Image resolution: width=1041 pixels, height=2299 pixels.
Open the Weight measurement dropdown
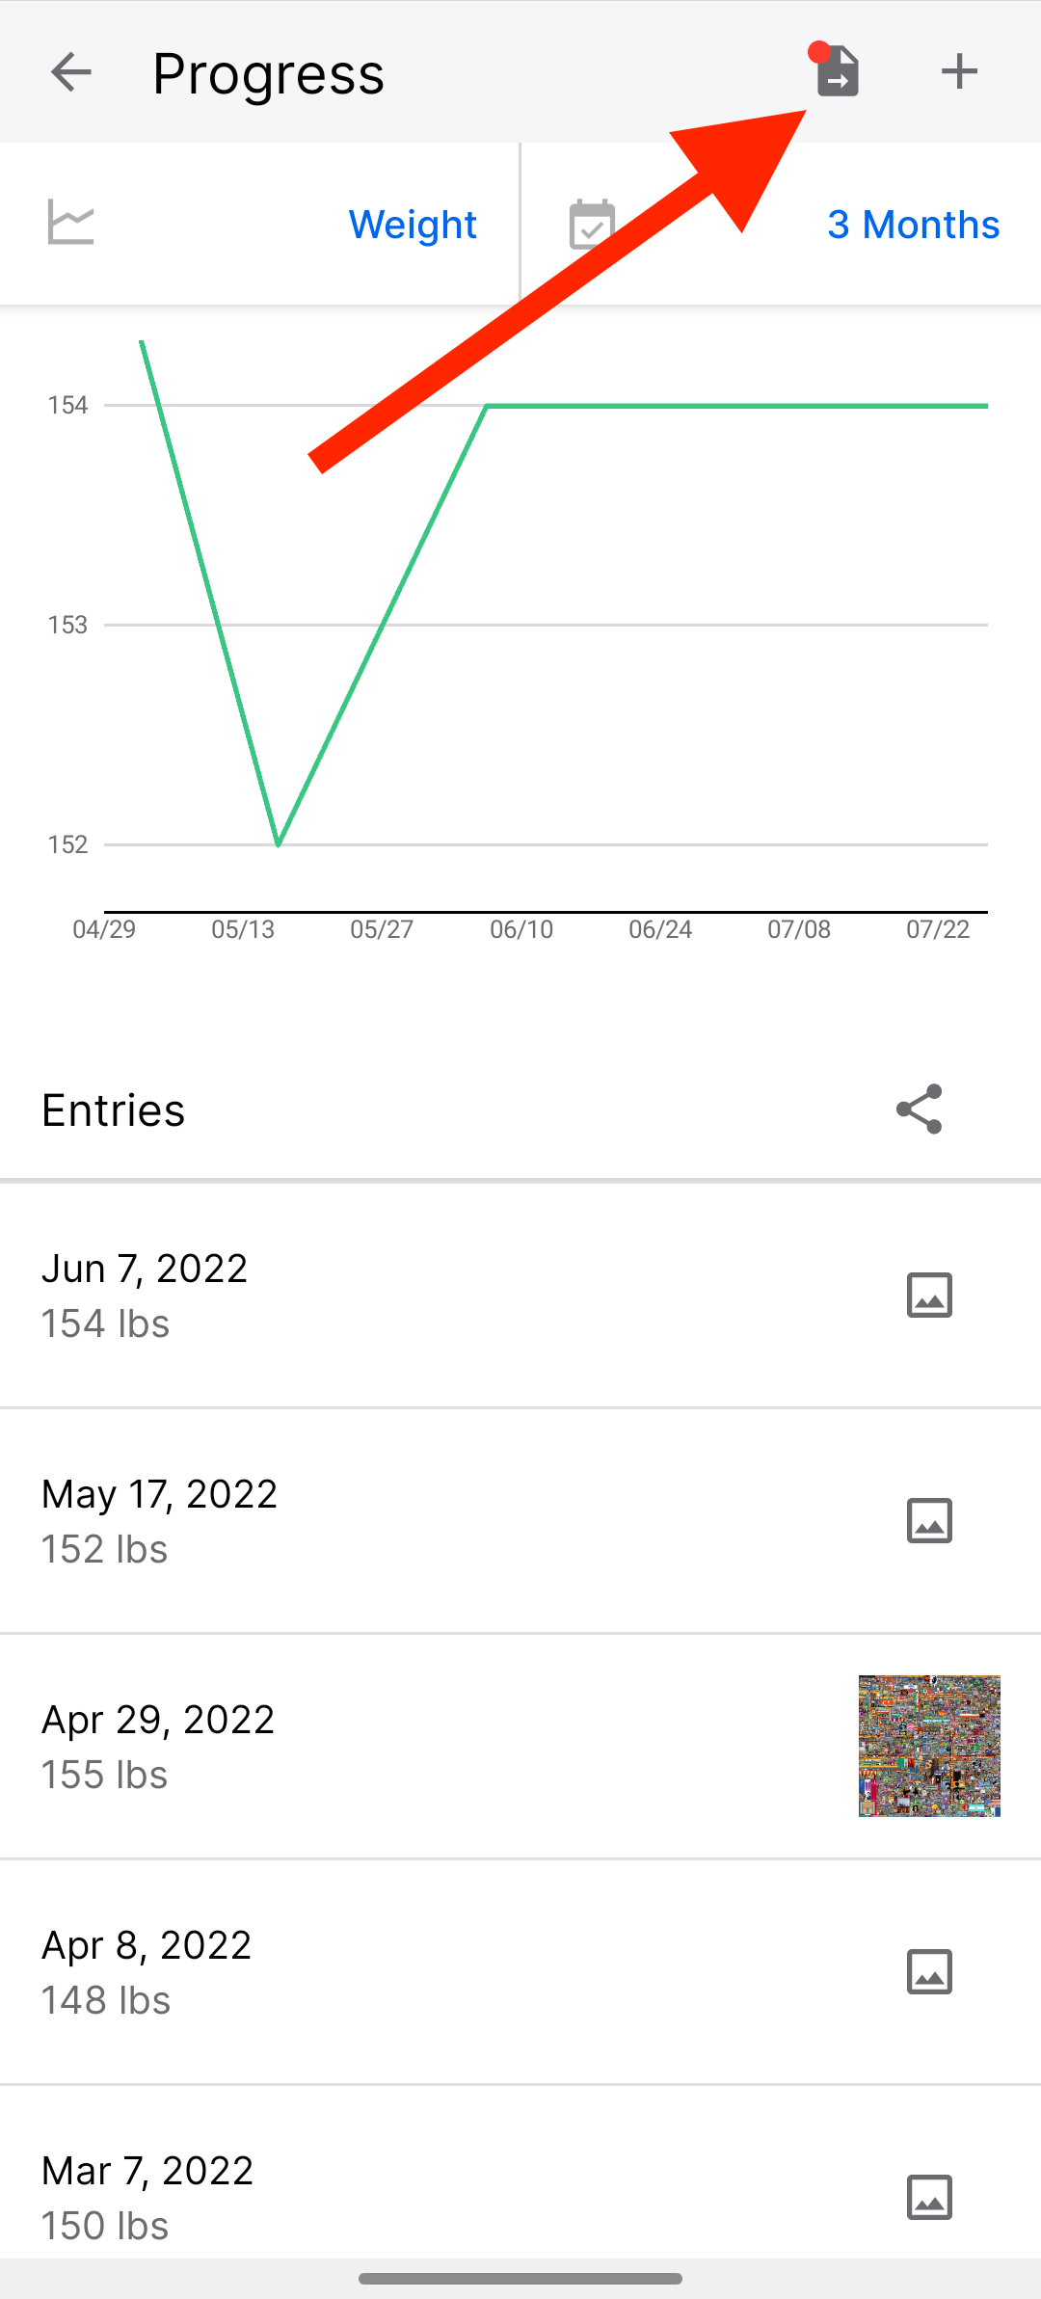pos(413,225)
